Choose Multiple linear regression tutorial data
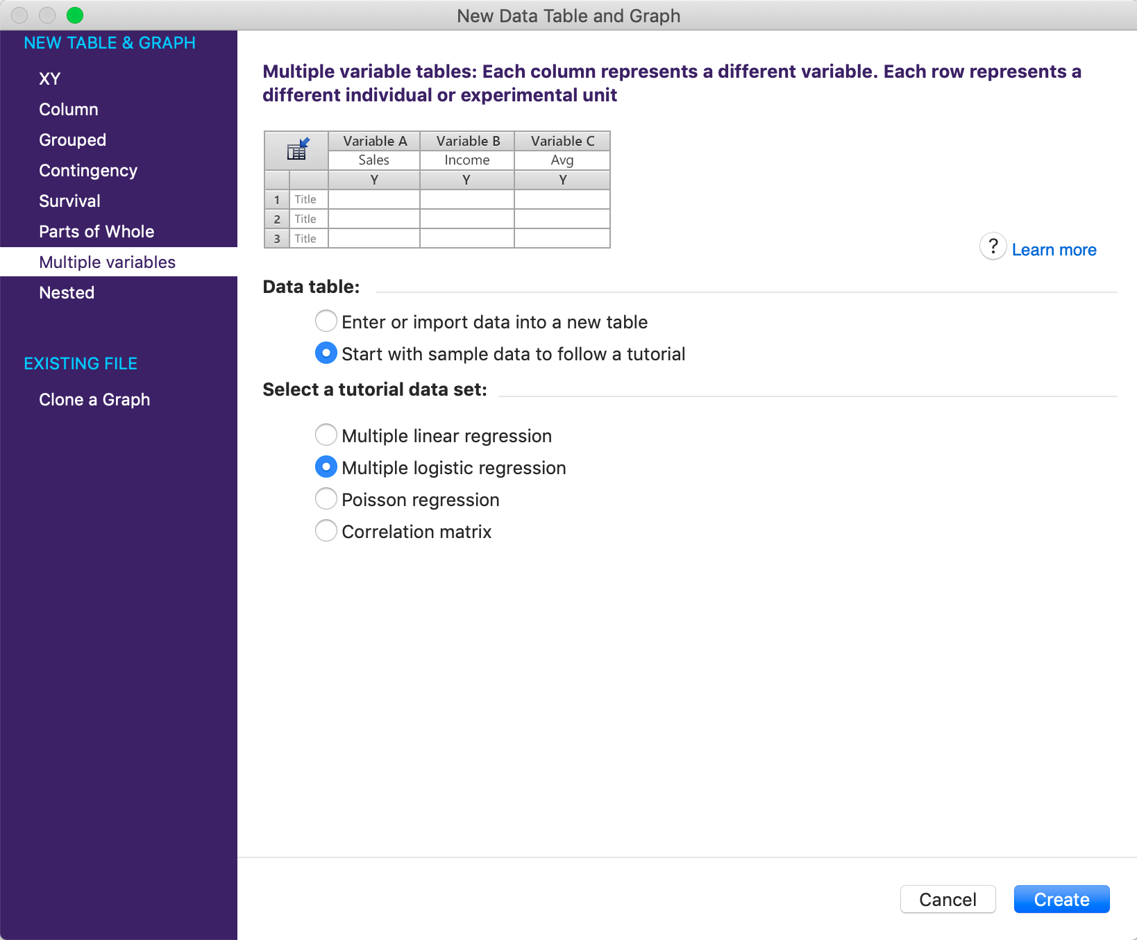Viewport: 1137px width, 940px height. pos(326,435)
